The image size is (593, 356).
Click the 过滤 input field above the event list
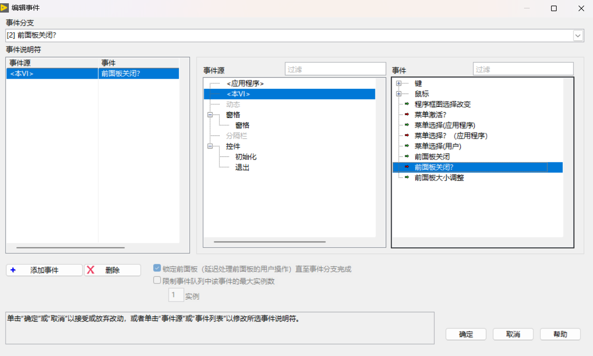pos(523,68)
